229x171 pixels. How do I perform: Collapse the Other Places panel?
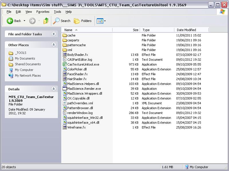pyautogui.click(x=53, y=45)
